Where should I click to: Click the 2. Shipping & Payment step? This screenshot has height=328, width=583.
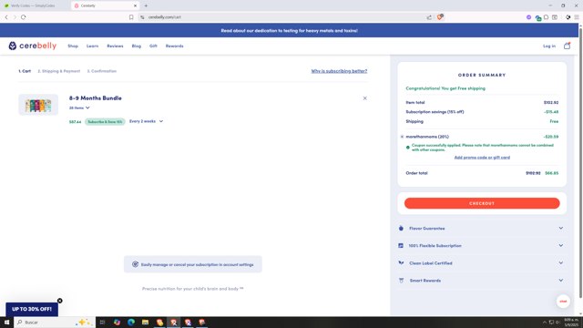pos(58,71)
